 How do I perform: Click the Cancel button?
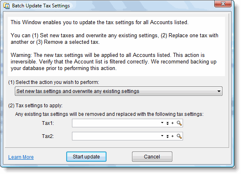coord(152,157)
